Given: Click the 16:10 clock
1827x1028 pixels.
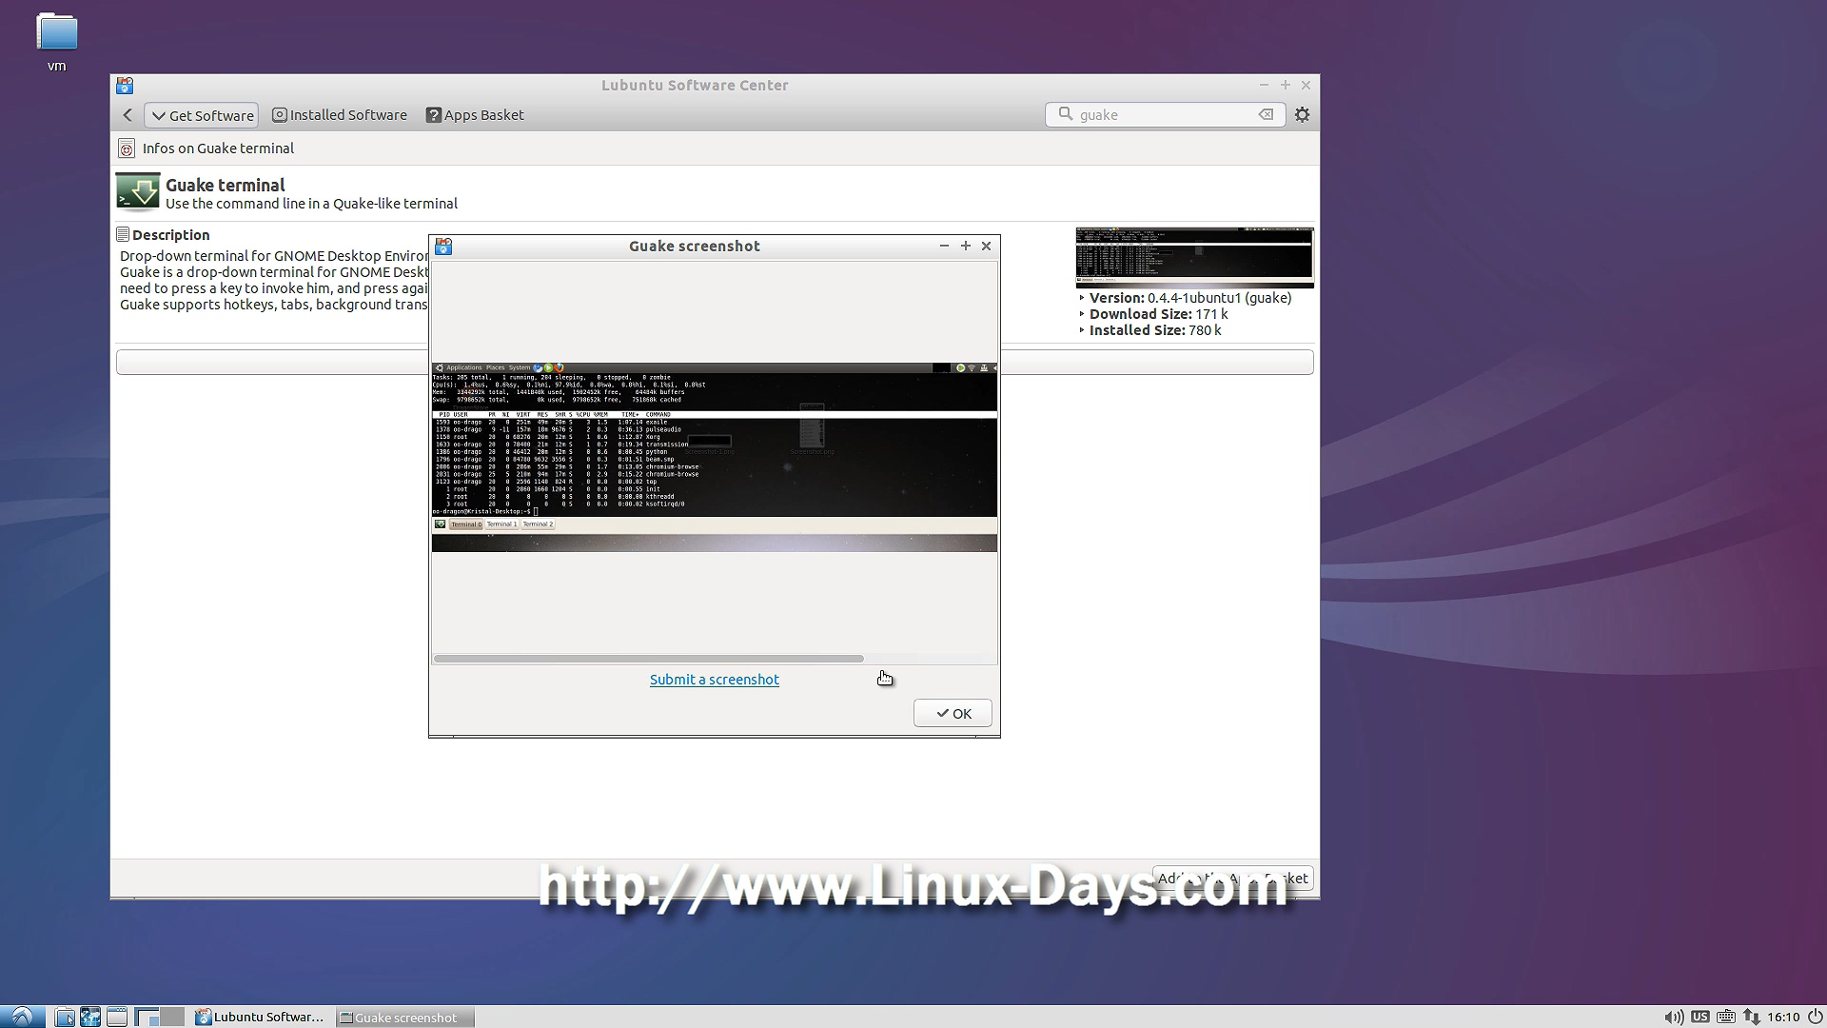Looking at the screenshot, I should point(1784,1017).
